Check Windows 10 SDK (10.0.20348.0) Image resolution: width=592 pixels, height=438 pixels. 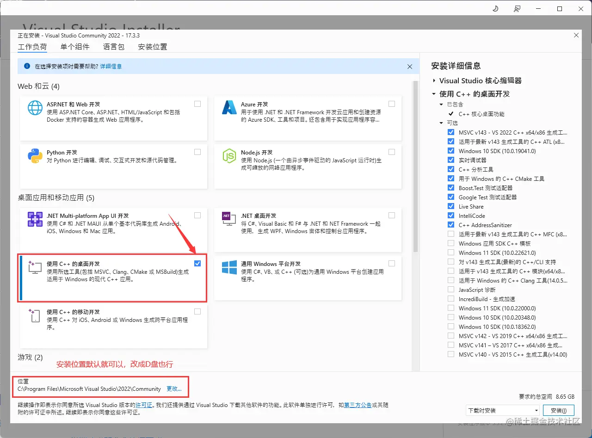[451, 317]
